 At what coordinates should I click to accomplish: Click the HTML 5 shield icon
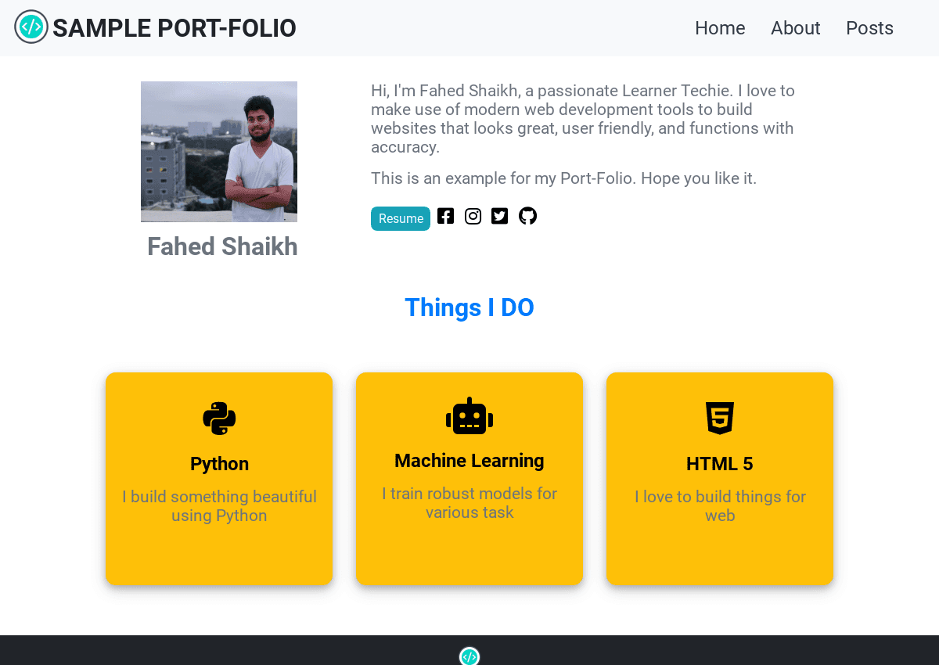pos(720,419)
